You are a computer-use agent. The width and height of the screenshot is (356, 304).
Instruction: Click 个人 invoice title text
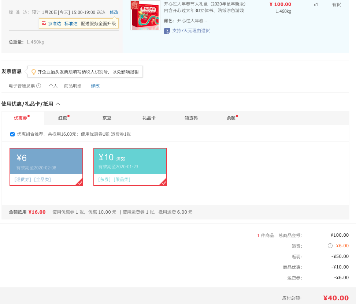(53, 86)
